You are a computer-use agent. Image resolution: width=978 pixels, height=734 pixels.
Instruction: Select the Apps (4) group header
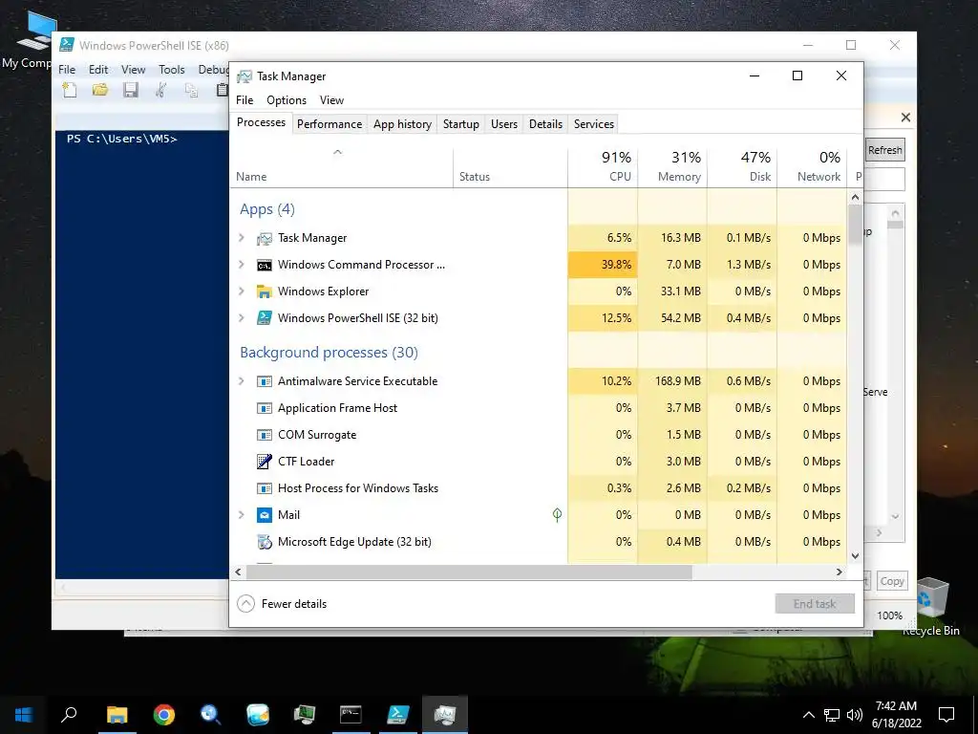pyautogui.click(x=267, y=209)
